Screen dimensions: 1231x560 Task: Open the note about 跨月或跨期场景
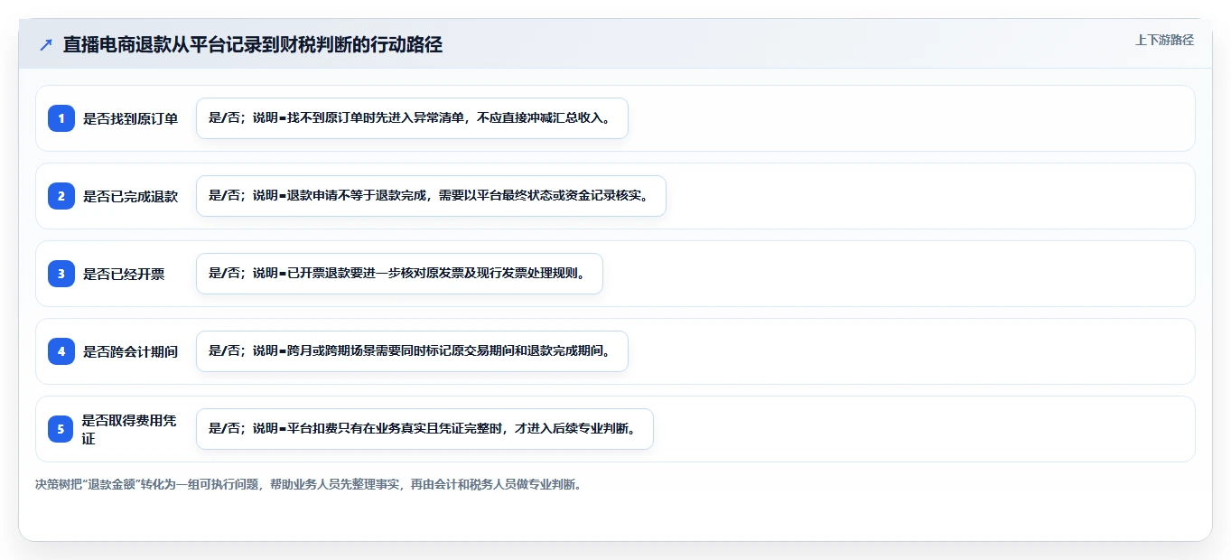click(412, 351)
